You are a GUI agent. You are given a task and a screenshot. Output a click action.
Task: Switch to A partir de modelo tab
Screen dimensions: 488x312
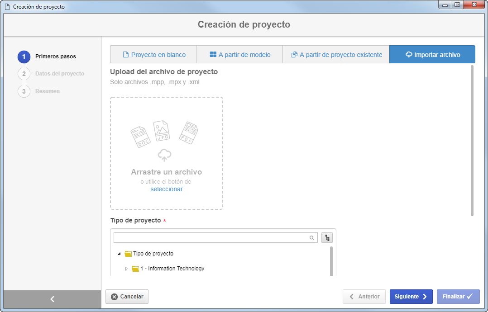click(x=239, y=54)
